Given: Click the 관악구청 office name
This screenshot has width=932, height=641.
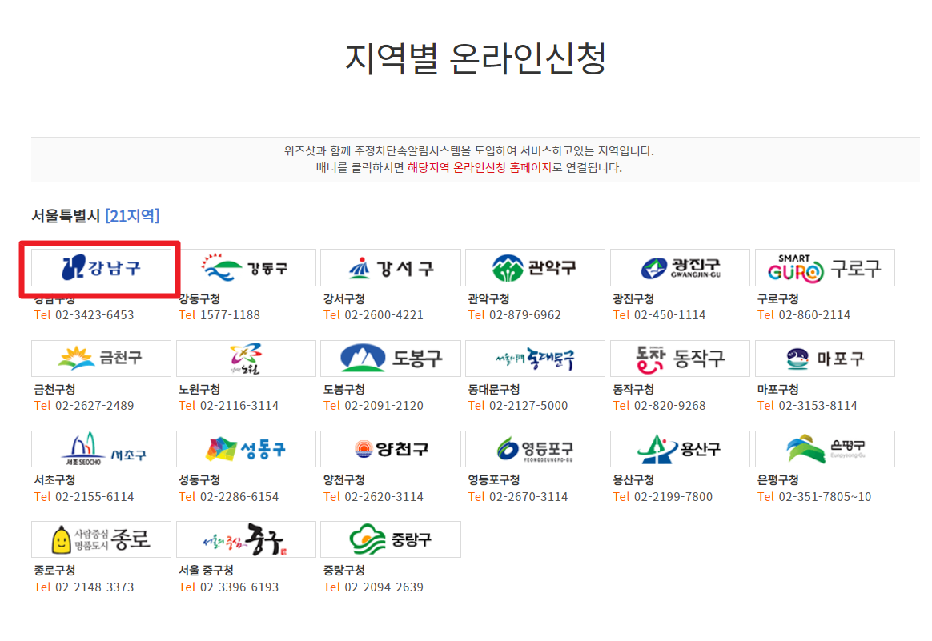Looking at the screenshot, I should pyautogui.click(x=488, y=298).
